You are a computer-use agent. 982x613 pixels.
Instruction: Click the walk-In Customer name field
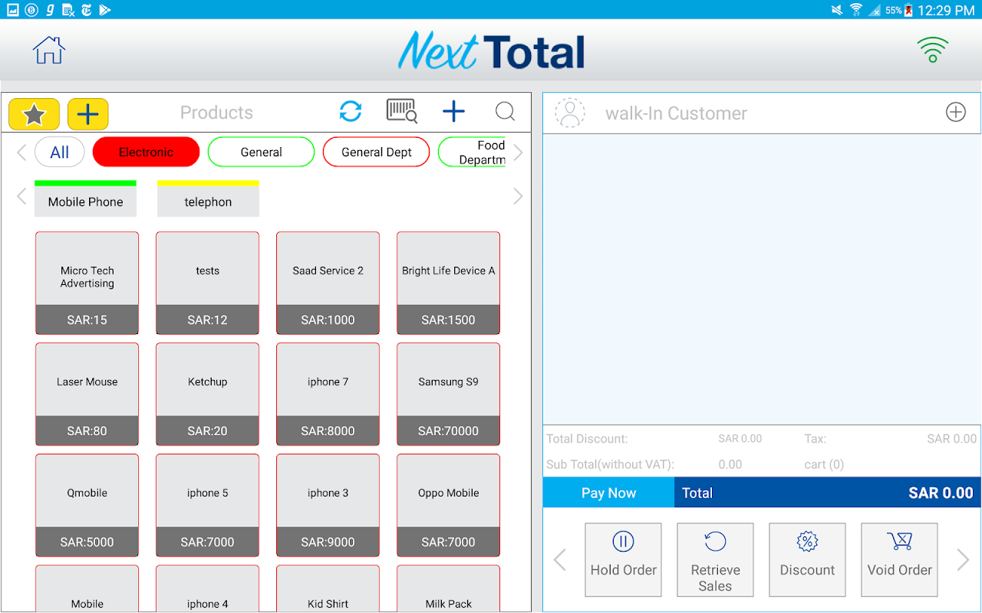pyautogui.click(x=676, y=113)
